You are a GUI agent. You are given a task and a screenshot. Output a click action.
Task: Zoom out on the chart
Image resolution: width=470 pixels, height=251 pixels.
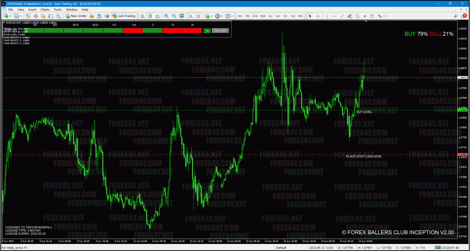pos(174,16)
